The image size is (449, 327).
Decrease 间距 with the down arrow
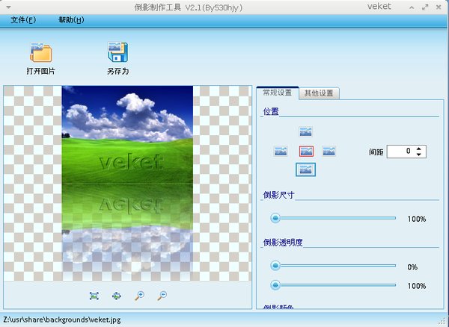click(419, 155)
